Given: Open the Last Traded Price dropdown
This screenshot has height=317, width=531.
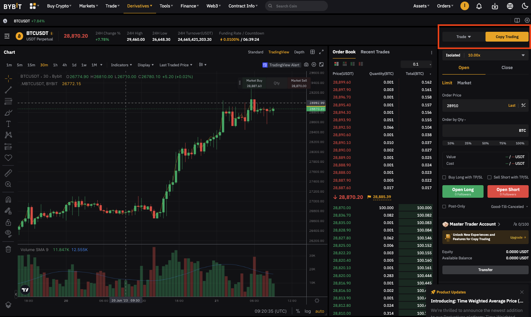Looking at the screenshot, I should click(176, 65).
